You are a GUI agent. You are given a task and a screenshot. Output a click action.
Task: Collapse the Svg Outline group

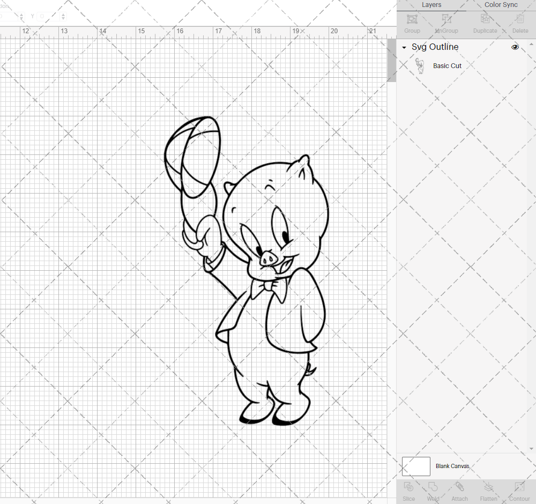point(404,47)
